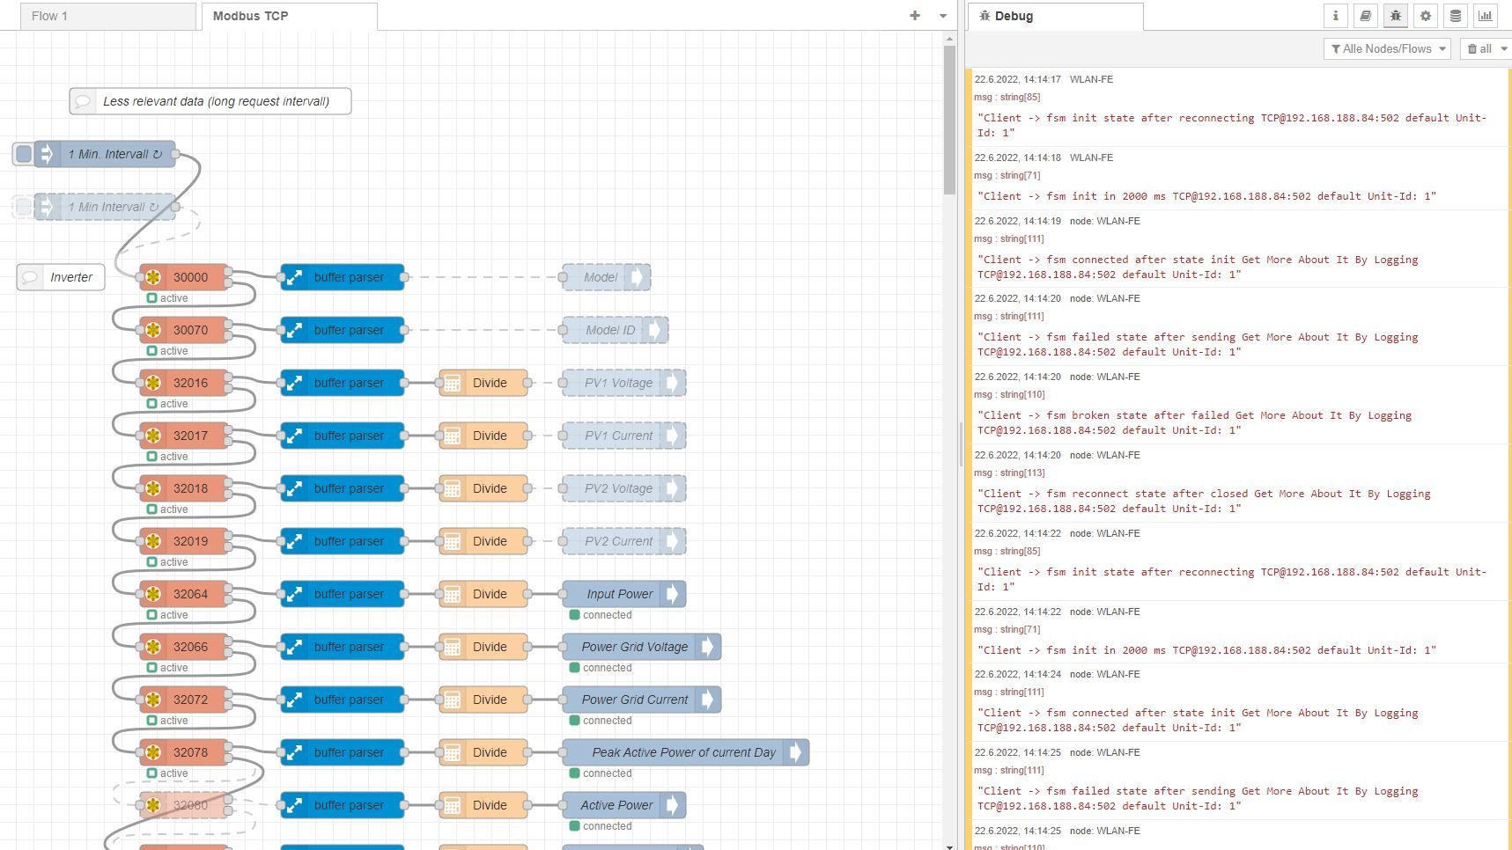
Task: Click the fsm reconnect state debug message
Action: point(1204,501)
